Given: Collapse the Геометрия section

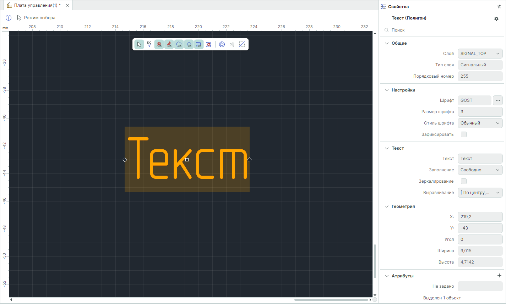Looking at the screenshot, I should pos(387,206).
